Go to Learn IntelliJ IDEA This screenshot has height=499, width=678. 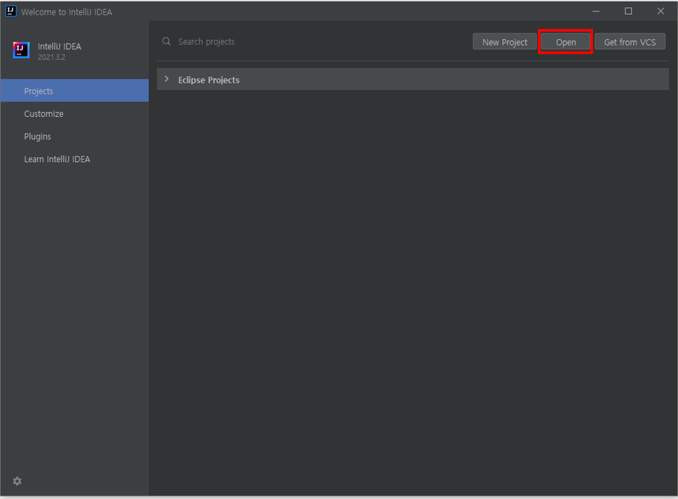tap(74, 159)
